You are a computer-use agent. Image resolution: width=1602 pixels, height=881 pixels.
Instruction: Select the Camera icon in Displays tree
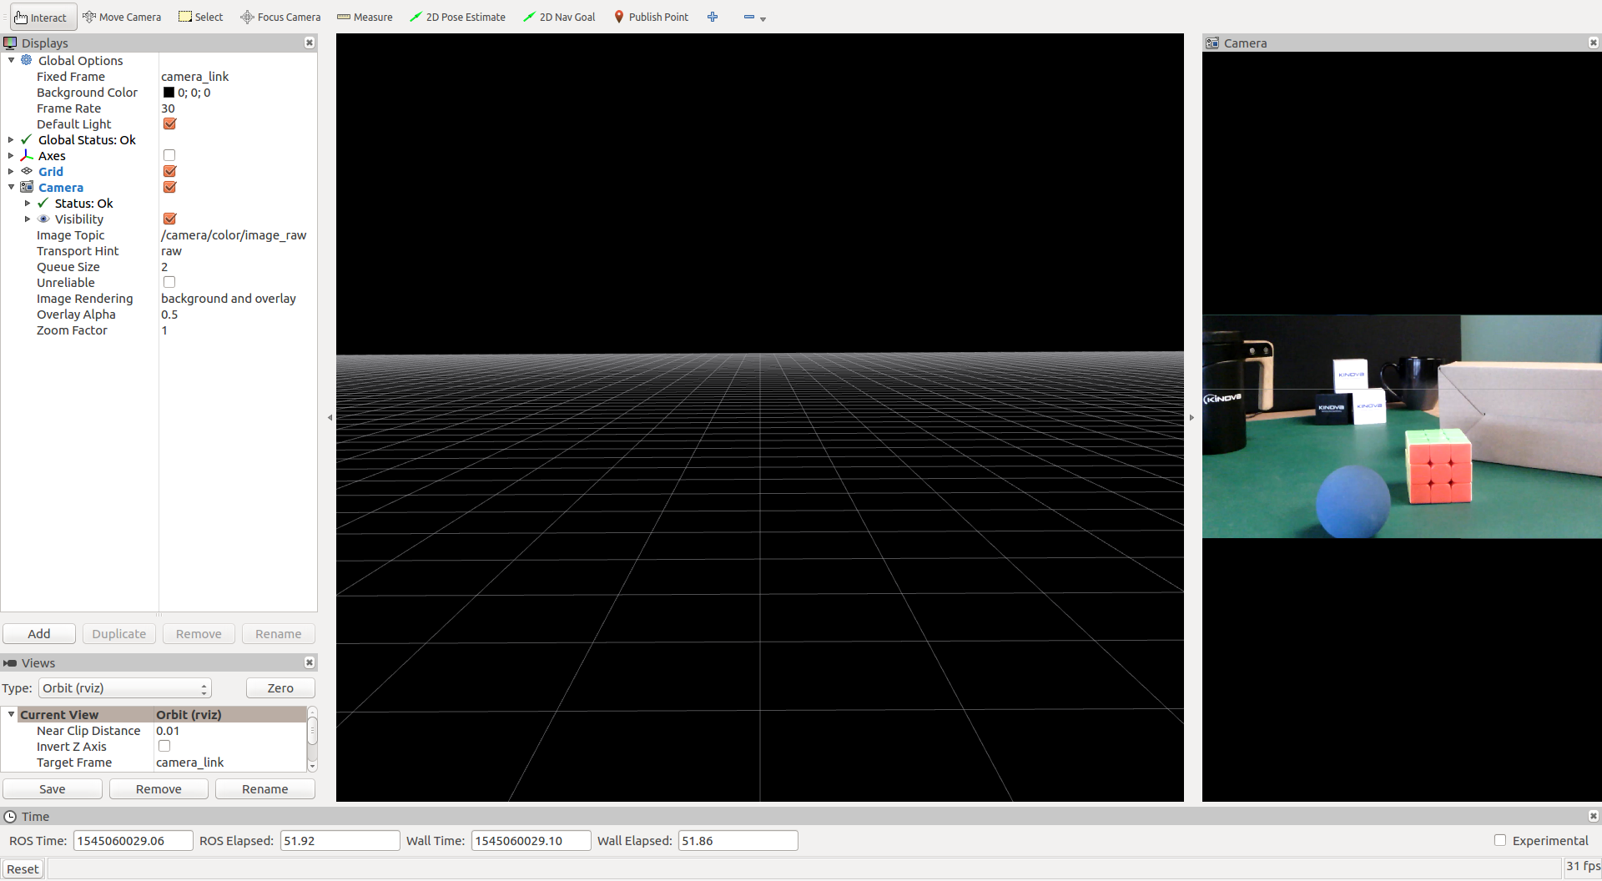click(x=27, y=187)
